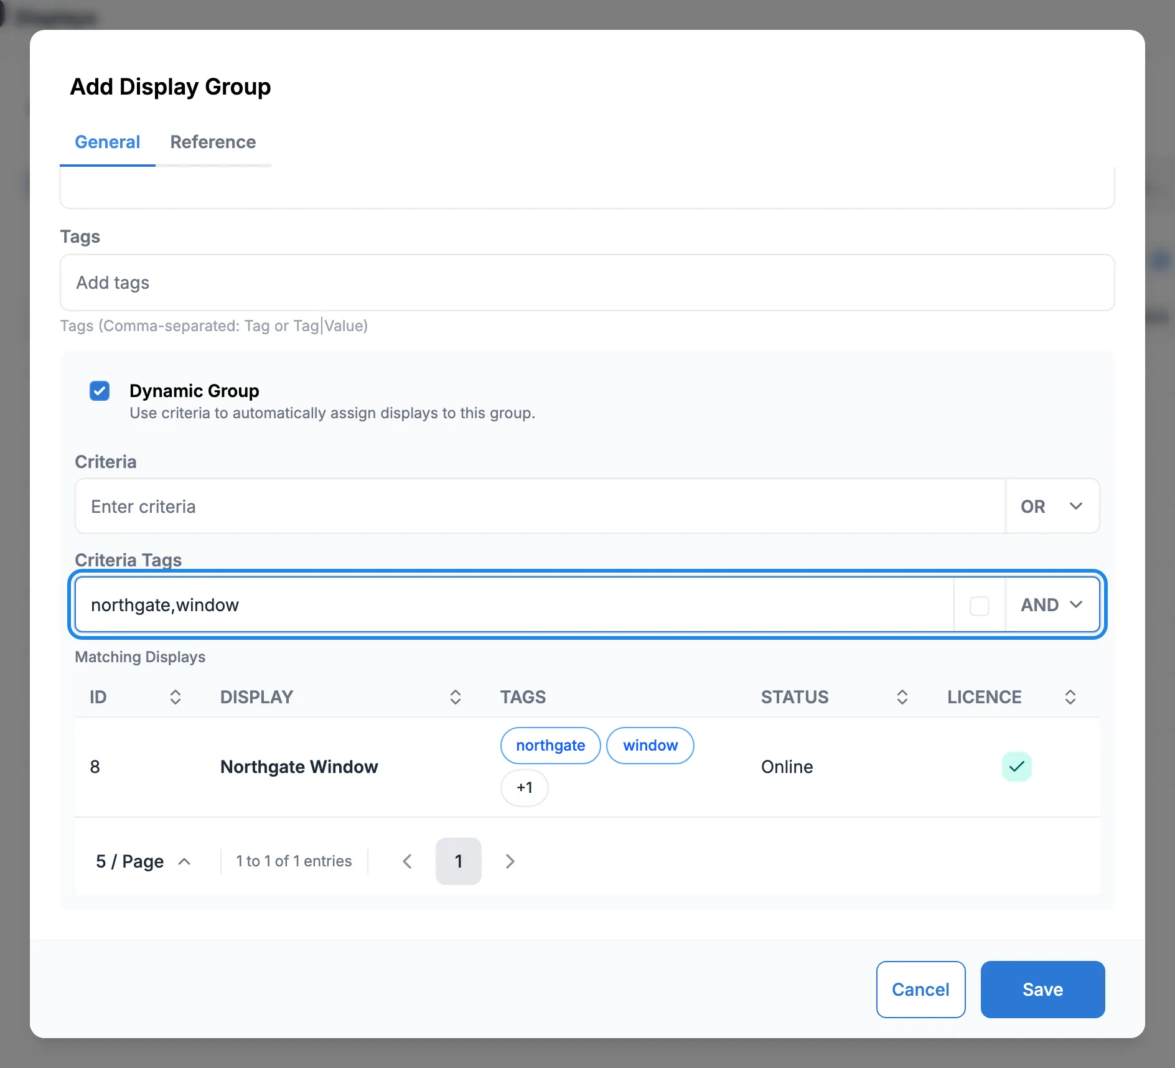Click the green licence checkmark for Northgate Window

(1017, 767)
